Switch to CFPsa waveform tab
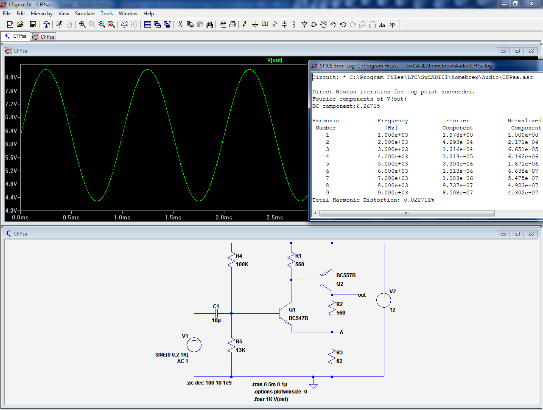Screen dimensions: 543x410 pyautogui.click(x=43, y=37)
